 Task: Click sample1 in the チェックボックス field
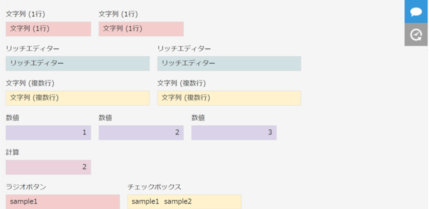coord(145,201)
